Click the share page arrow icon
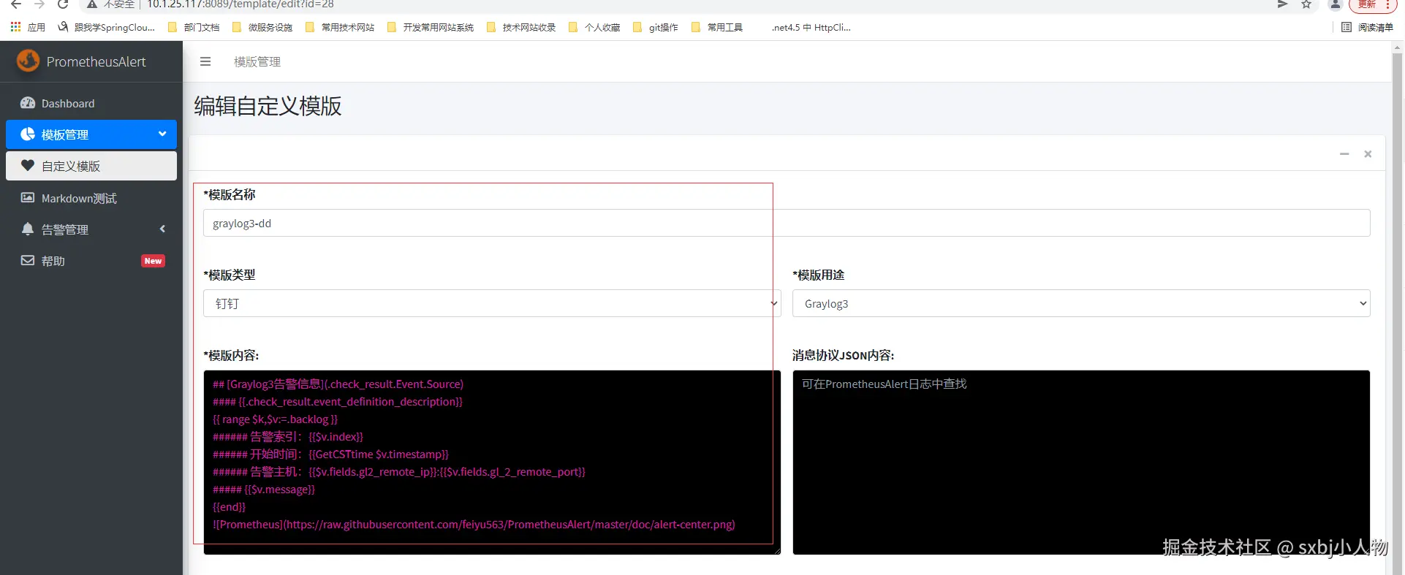Viewport: 1405px width, 575px height. coord(1282,4)
